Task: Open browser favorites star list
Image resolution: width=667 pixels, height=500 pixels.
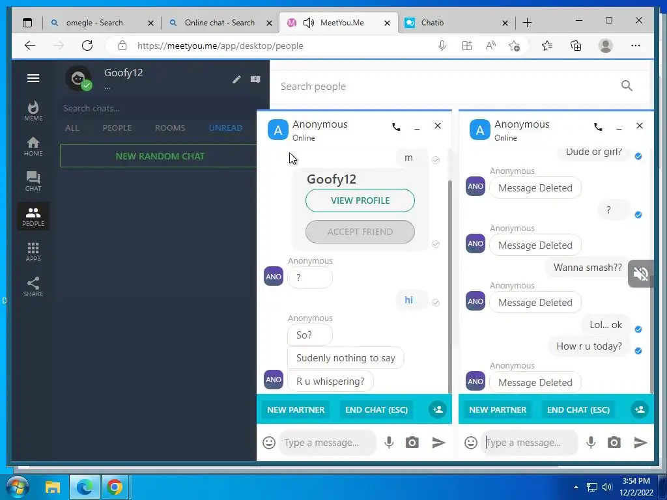Action: (x=547, y=46)
